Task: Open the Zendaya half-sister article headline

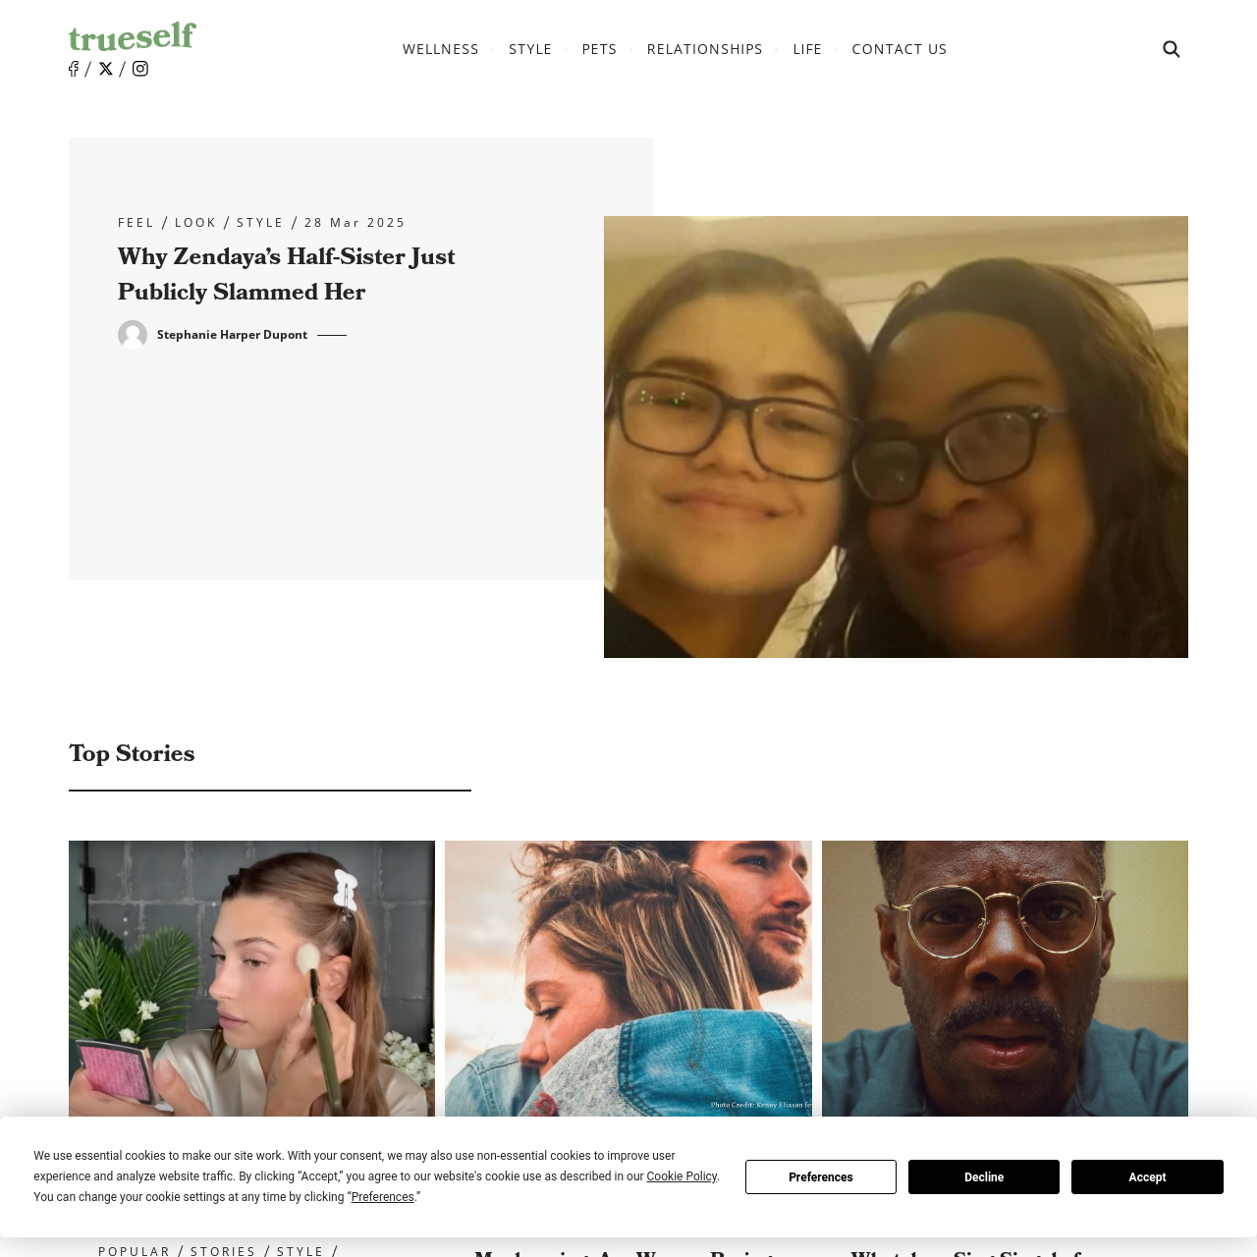Action: click(287, 274)
